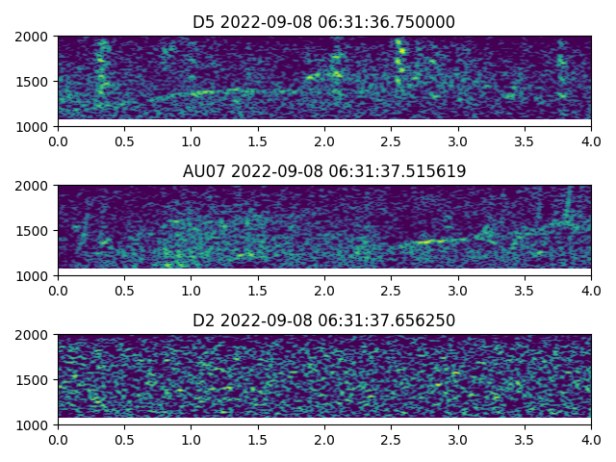Click the 4.0 x-axis tick under D5 plot
Screen dimensions: 616x462
(591, 141)
